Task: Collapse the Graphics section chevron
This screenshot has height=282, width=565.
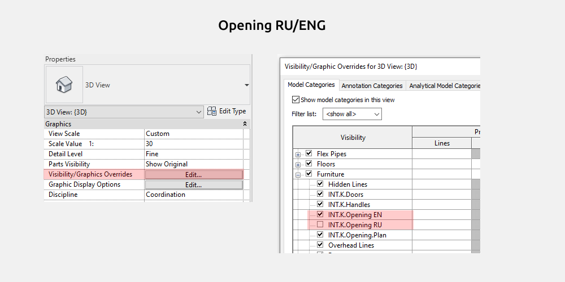Action: (245, 124)
